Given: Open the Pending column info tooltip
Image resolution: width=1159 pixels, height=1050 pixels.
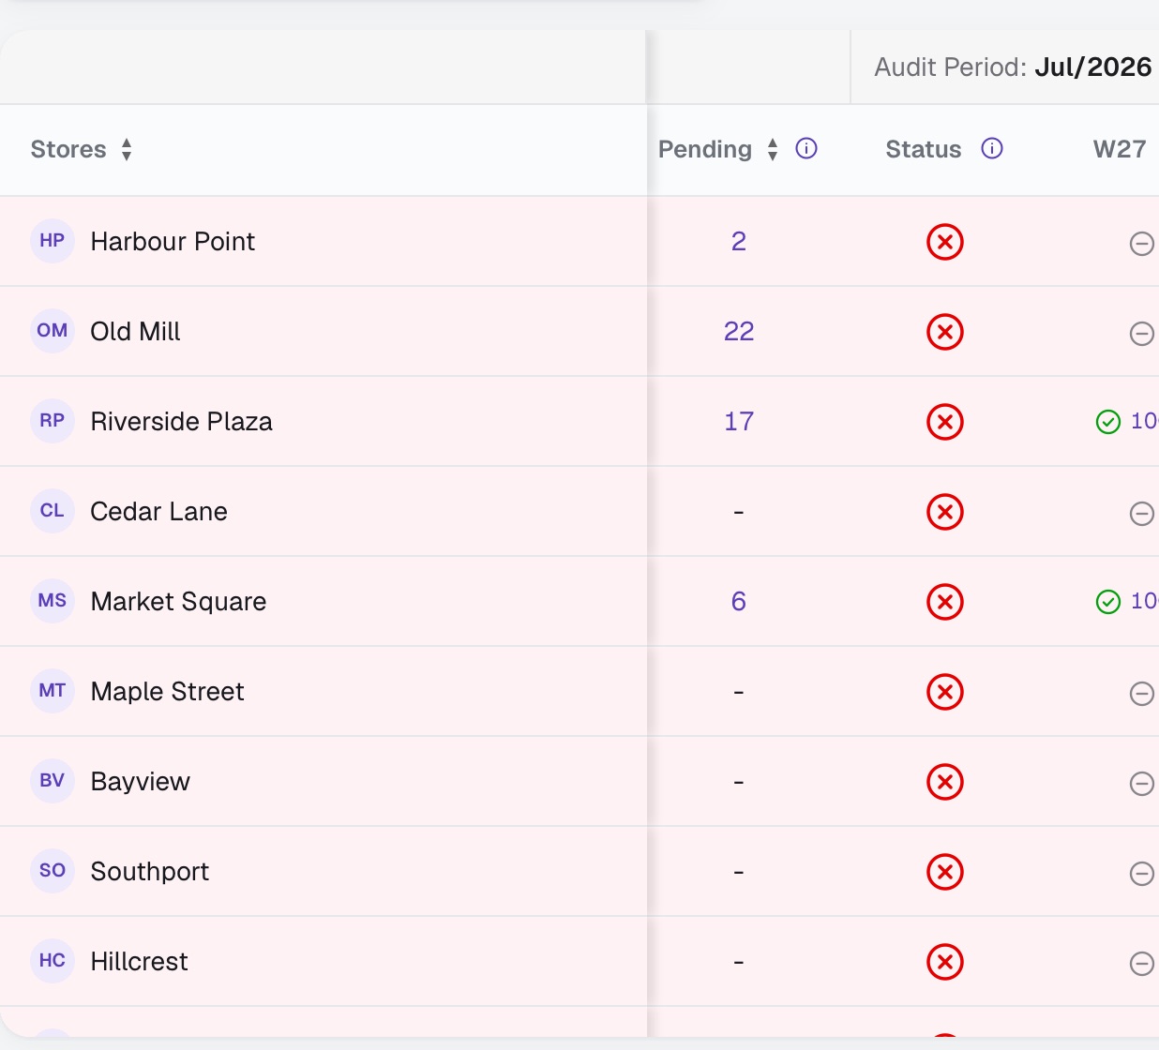Looking at the screenshot, I should click(806, 148).
